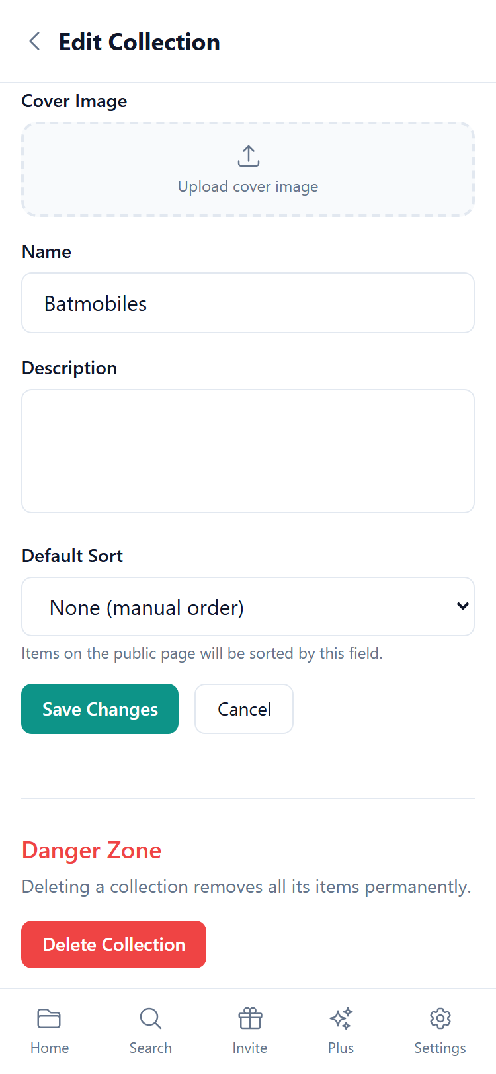Click the chevron on Default Sort
496x1074 pixels.
[x=463, y=606]
